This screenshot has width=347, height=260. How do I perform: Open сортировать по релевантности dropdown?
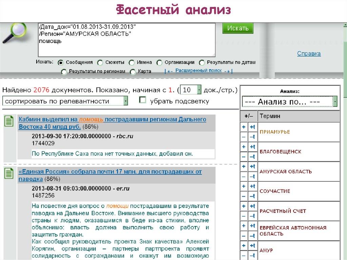[65, 101]
